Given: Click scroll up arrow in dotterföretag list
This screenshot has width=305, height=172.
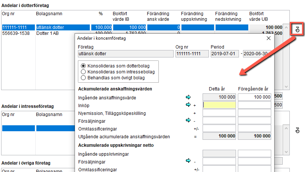Looking at the screenshot, I should pos(286,27).
